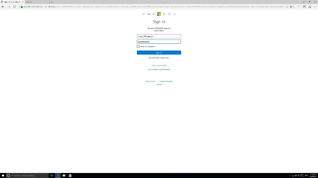Reload the page with the refresh icon
The height and width of the screenshot is (178, 318).
(15, 7)
